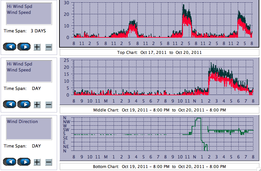Select Wind Direction in the bottom list
The image size is (261, 171).
[x=22, y=121]
